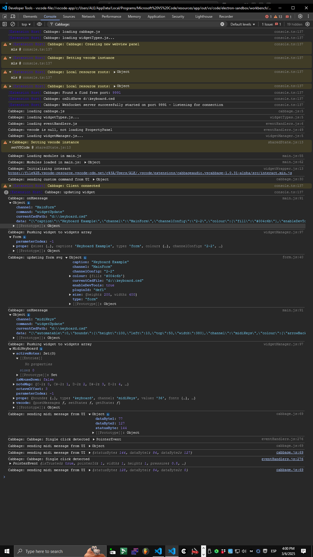The image size is (313, 557).
Task: Activate the inspect element picker icon
Action: coord(5,17)
